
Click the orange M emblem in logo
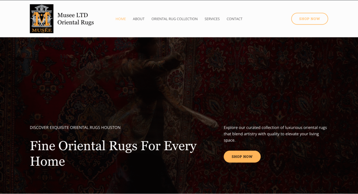pyautogui.click(x=42, y=20)
